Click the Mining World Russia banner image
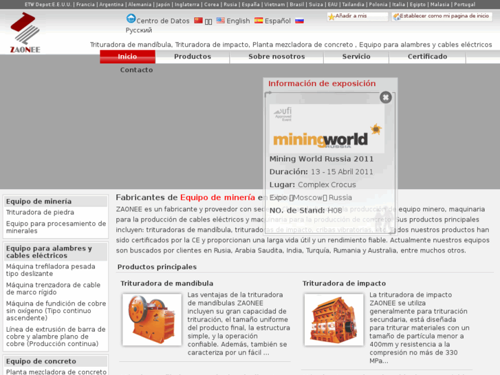The height and width of the screenshot is (375, 500). tap(327, 129)
